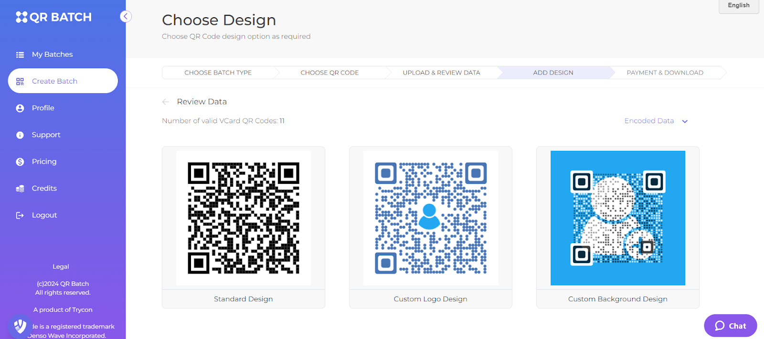The image size is (764, 339).
Task: Go to Choose Batch Type step
Action: pos(218,73)
